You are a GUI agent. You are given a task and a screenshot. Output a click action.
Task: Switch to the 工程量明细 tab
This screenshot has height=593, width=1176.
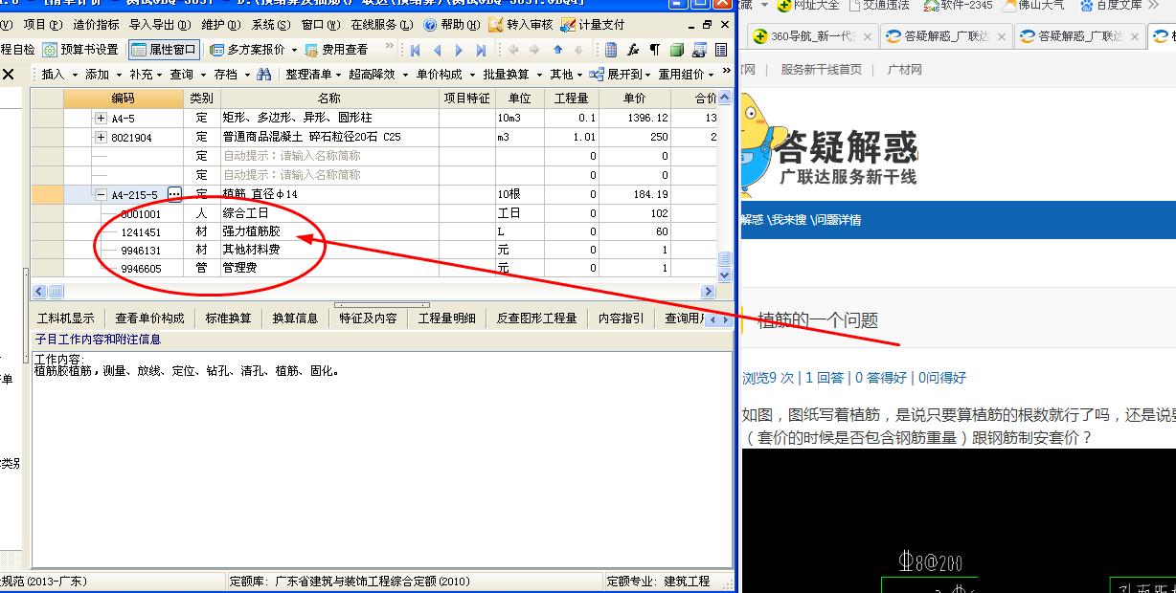click(x=446, y=318)
